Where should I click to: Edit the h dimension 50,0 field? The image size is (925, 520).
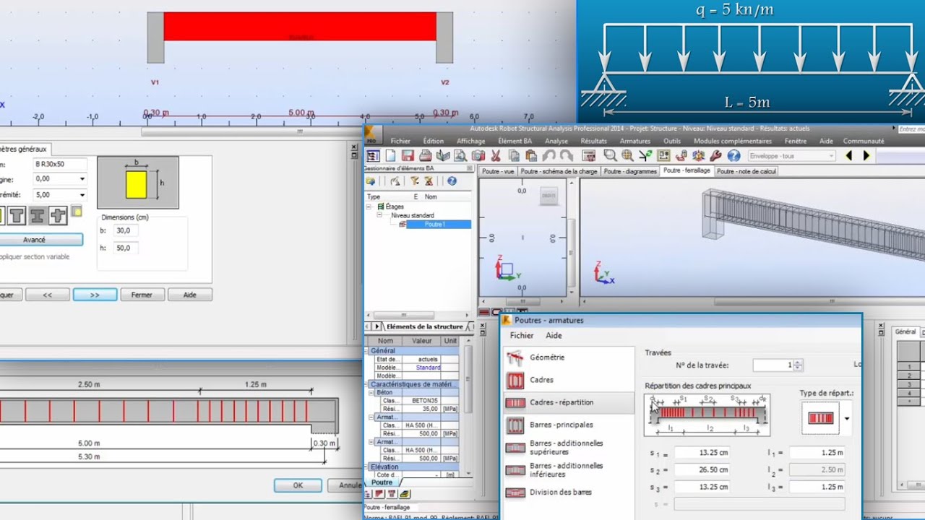[124, 248]
